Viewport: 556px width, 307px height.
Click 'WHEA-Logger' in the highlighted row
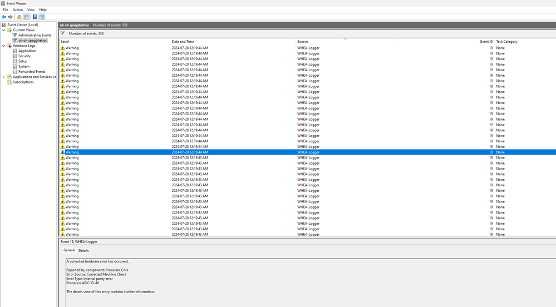pyautogui.click(x=308, y=152)
